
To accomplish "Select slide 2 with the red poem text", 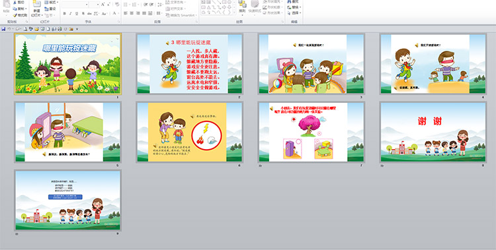I will point(190,64).
